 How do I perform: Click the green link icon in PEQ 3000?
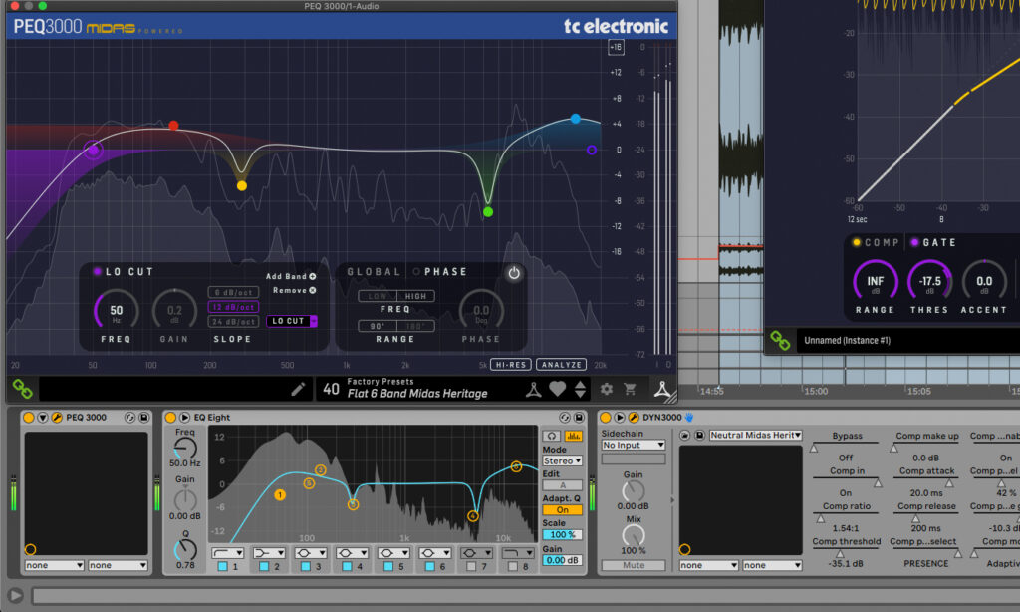20,389
